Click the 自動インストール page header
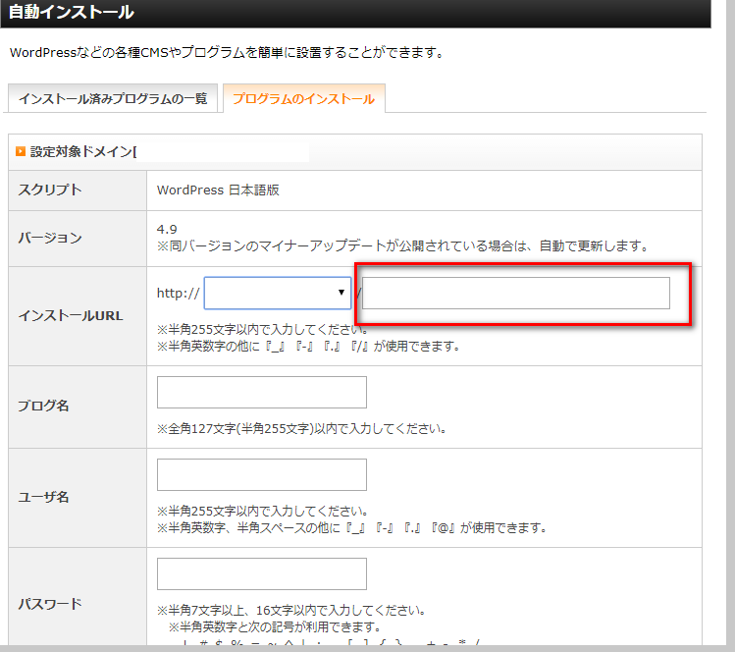This screenshot has width=735, height=652. 72,13
